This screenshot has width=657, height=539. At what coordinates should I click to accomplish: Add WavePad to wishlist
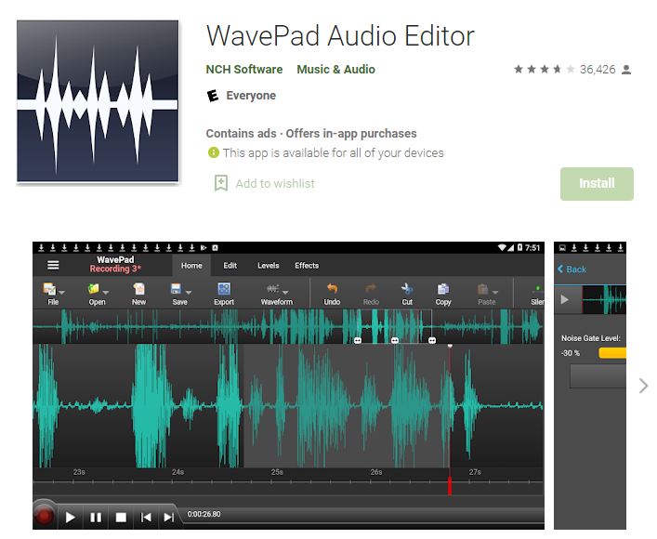[265, 183]
